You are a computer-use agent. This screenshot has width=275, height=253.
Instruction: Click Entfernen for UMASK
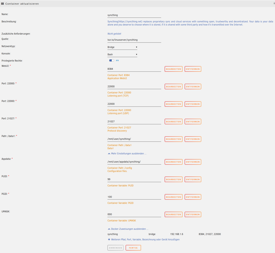coord(193,214)
